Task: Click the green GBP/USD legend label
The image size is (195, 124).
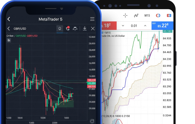Action: [x=21, y=36]
